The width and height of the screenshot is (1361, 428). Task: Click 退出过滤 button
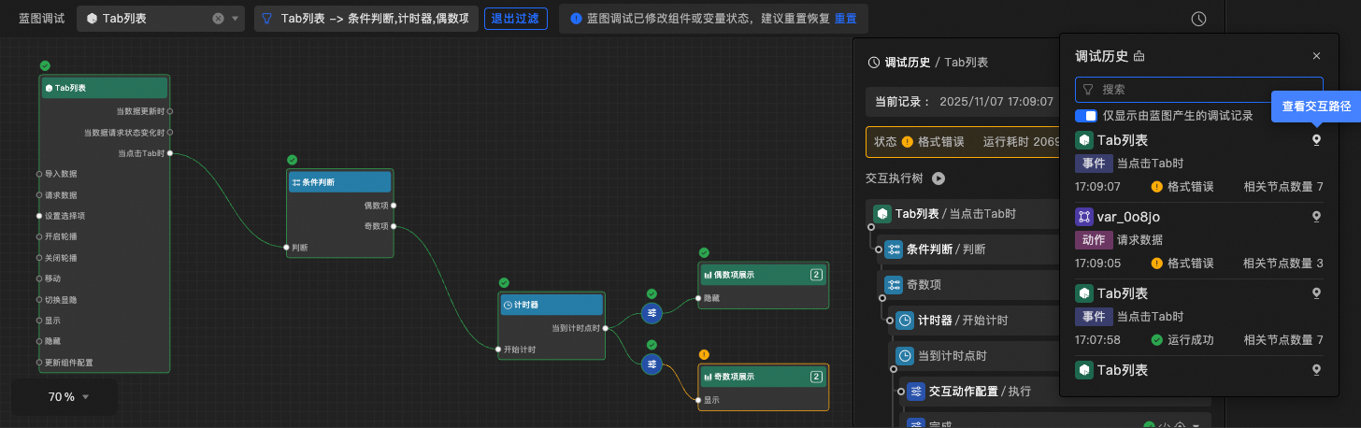point(515,19)
